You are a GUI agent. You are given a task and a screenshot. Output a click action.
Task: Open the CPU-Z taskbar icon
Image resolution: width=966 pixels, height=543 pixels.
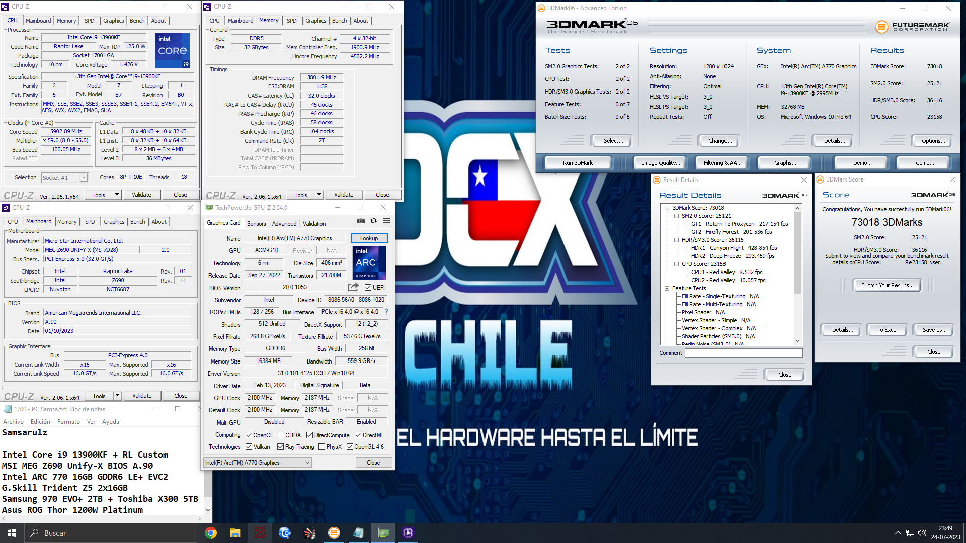click(x=408, y=533)
